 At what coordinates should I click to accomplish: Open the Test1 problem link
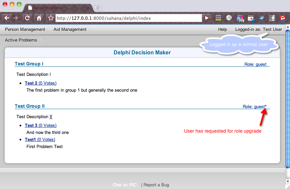pyautogui.click(x=30, y=140)
